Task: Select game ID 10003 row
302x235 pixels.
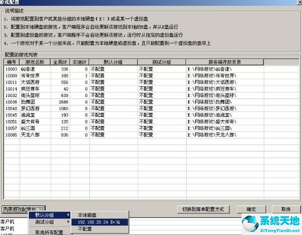Action: tap(12, 69)
